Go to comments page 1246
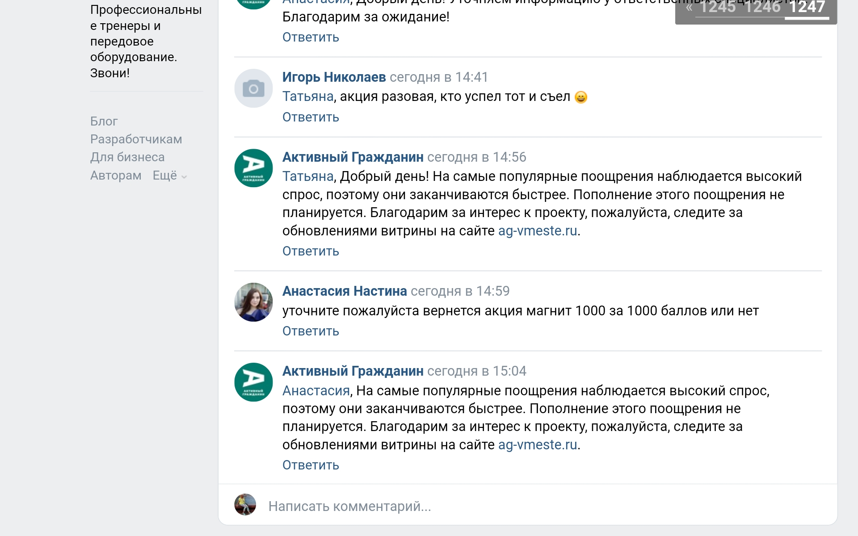858x536 pixels. [x=762, y=7]
